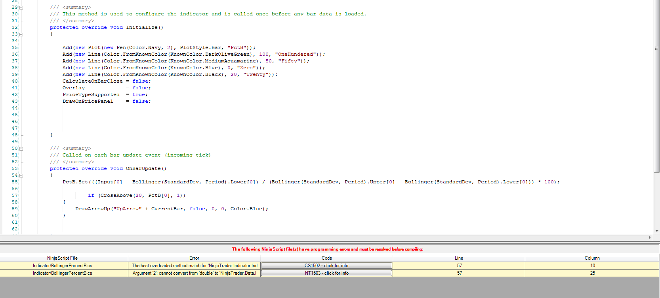Click the "UpArrow" string literal
The width and height of the screenshot is (660, 298).
click(128, 209)
